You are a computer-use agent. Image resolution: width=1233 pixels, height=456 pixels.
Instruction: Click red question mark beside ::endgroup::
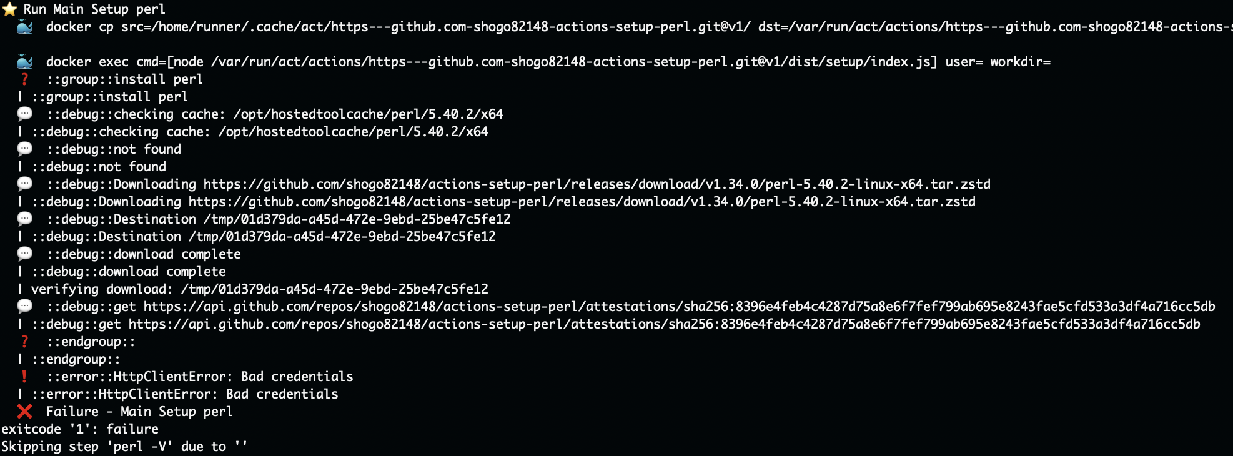click(24, 342)
